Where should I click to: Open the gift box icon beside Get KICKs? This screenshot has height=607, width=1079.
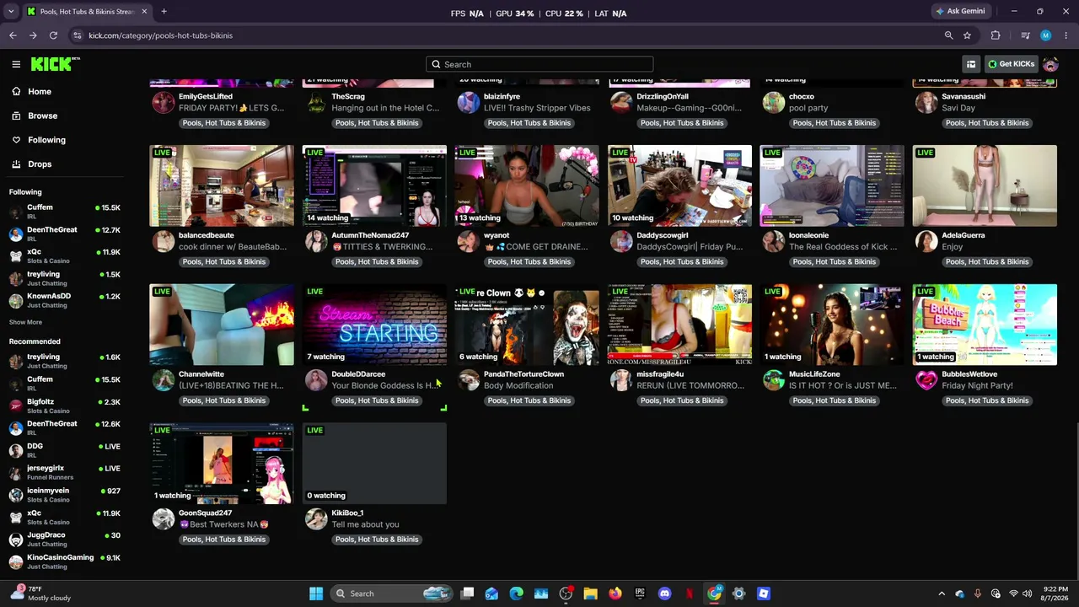click(971, 64)
